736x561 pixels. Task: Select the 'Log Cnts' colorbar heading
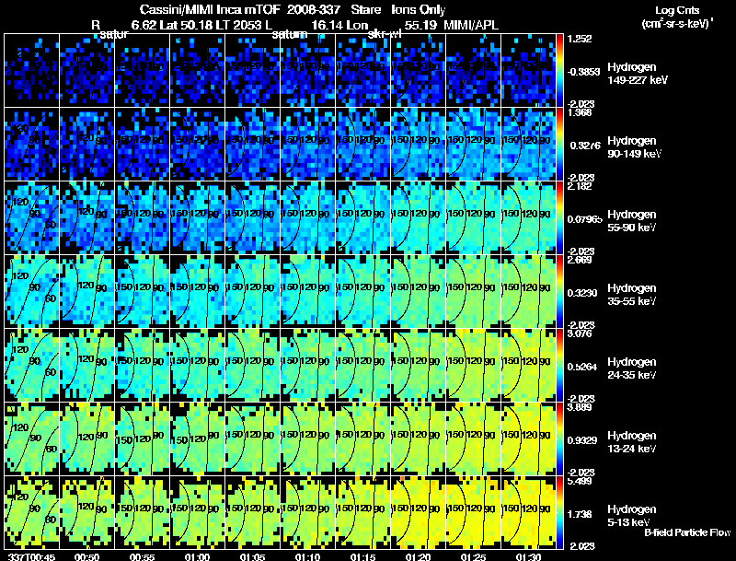pyautogui.click(x=677, y=10)
